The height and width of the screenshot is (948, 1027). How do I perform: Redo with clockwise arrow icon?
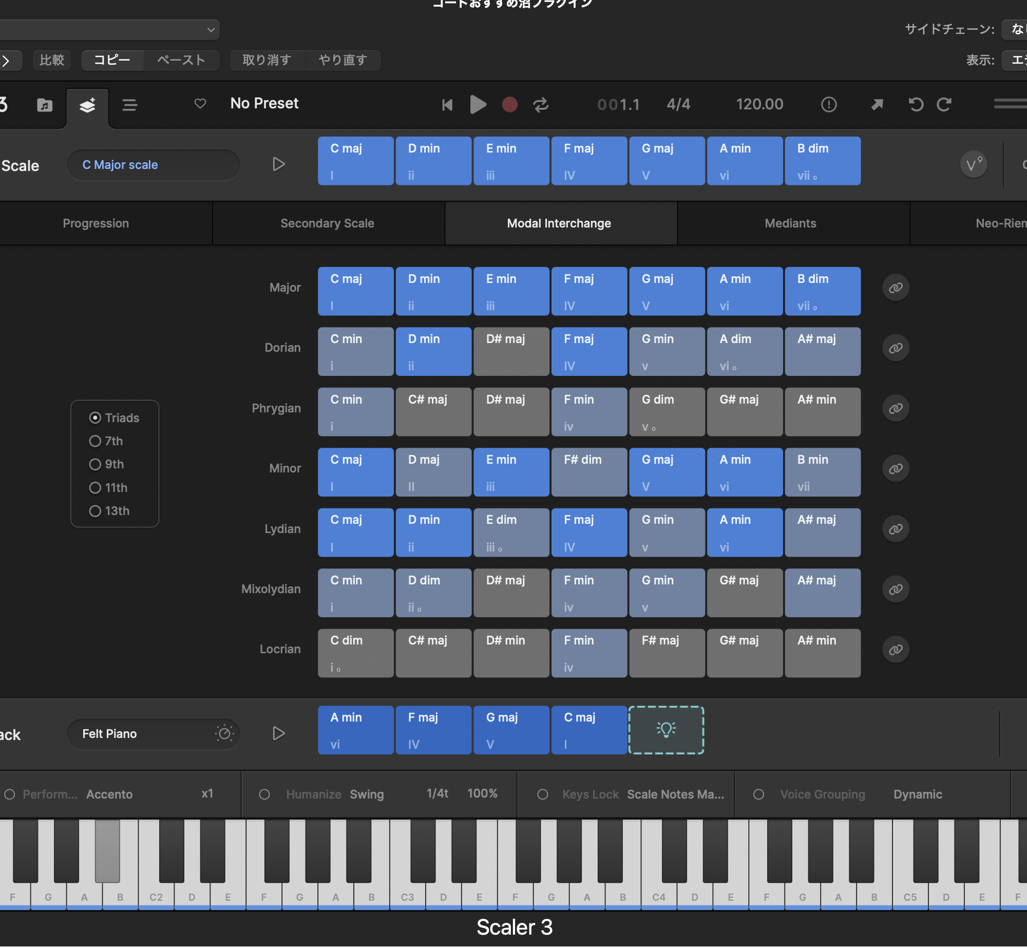[944, 105]
